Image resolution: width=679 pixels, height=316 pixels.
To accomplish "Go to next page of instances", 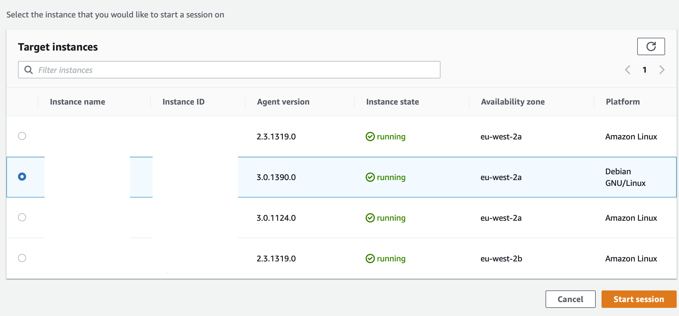I will click(x=662, y=70).
